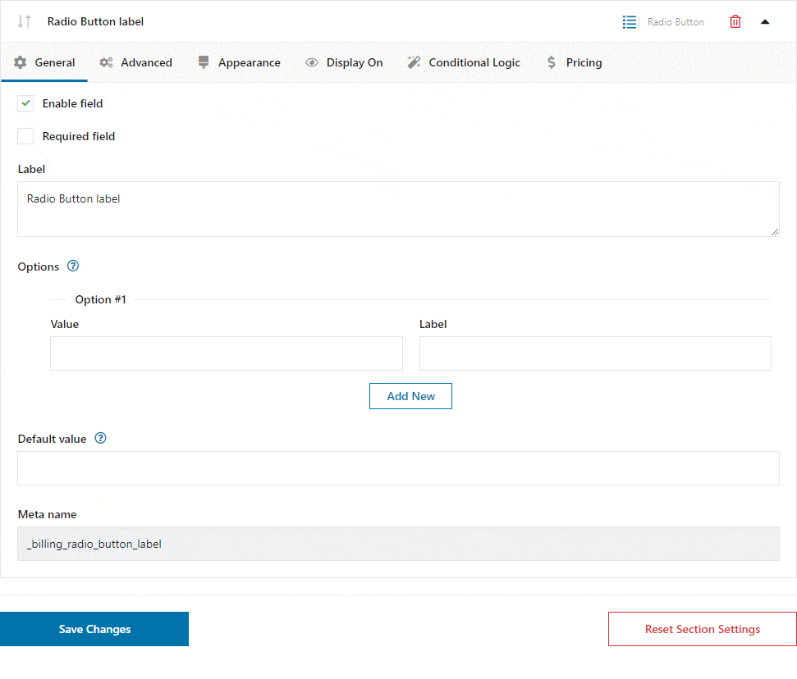797x679 pixels.
Task: Grab the Label textarea resize handle
Action: [774, 232]
